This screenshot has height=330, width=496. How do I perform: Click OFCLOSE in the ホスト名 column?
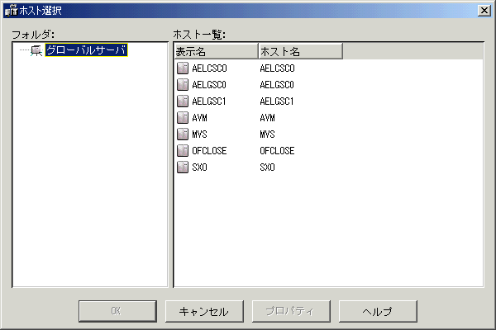tap(277, 151)
